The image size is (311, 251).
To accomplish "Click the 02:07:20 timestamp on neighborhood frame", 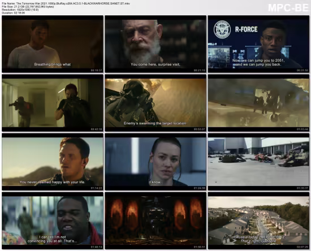I will (303, 247).
